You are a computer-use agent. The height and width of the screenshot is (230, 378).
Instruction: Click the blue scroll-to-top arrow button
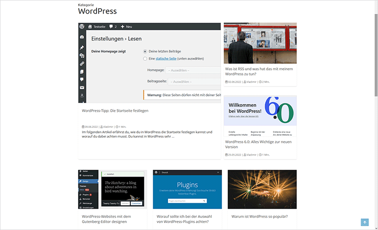[364, 222]
